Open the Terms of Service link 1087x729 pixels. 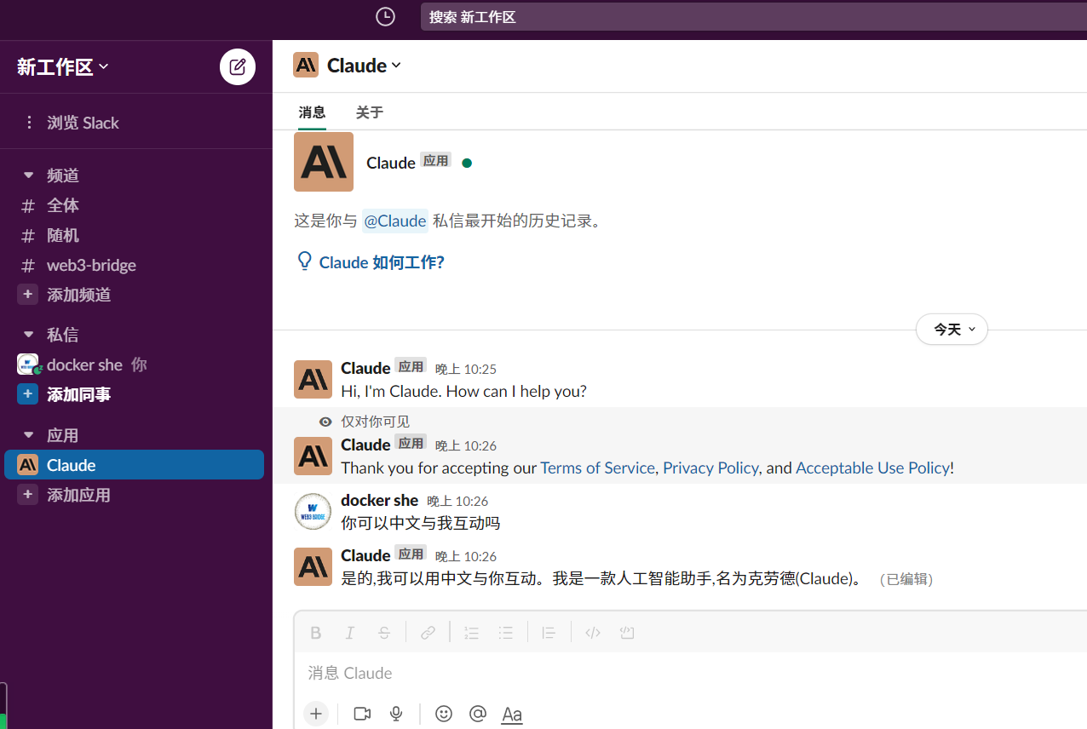(597, 468)
